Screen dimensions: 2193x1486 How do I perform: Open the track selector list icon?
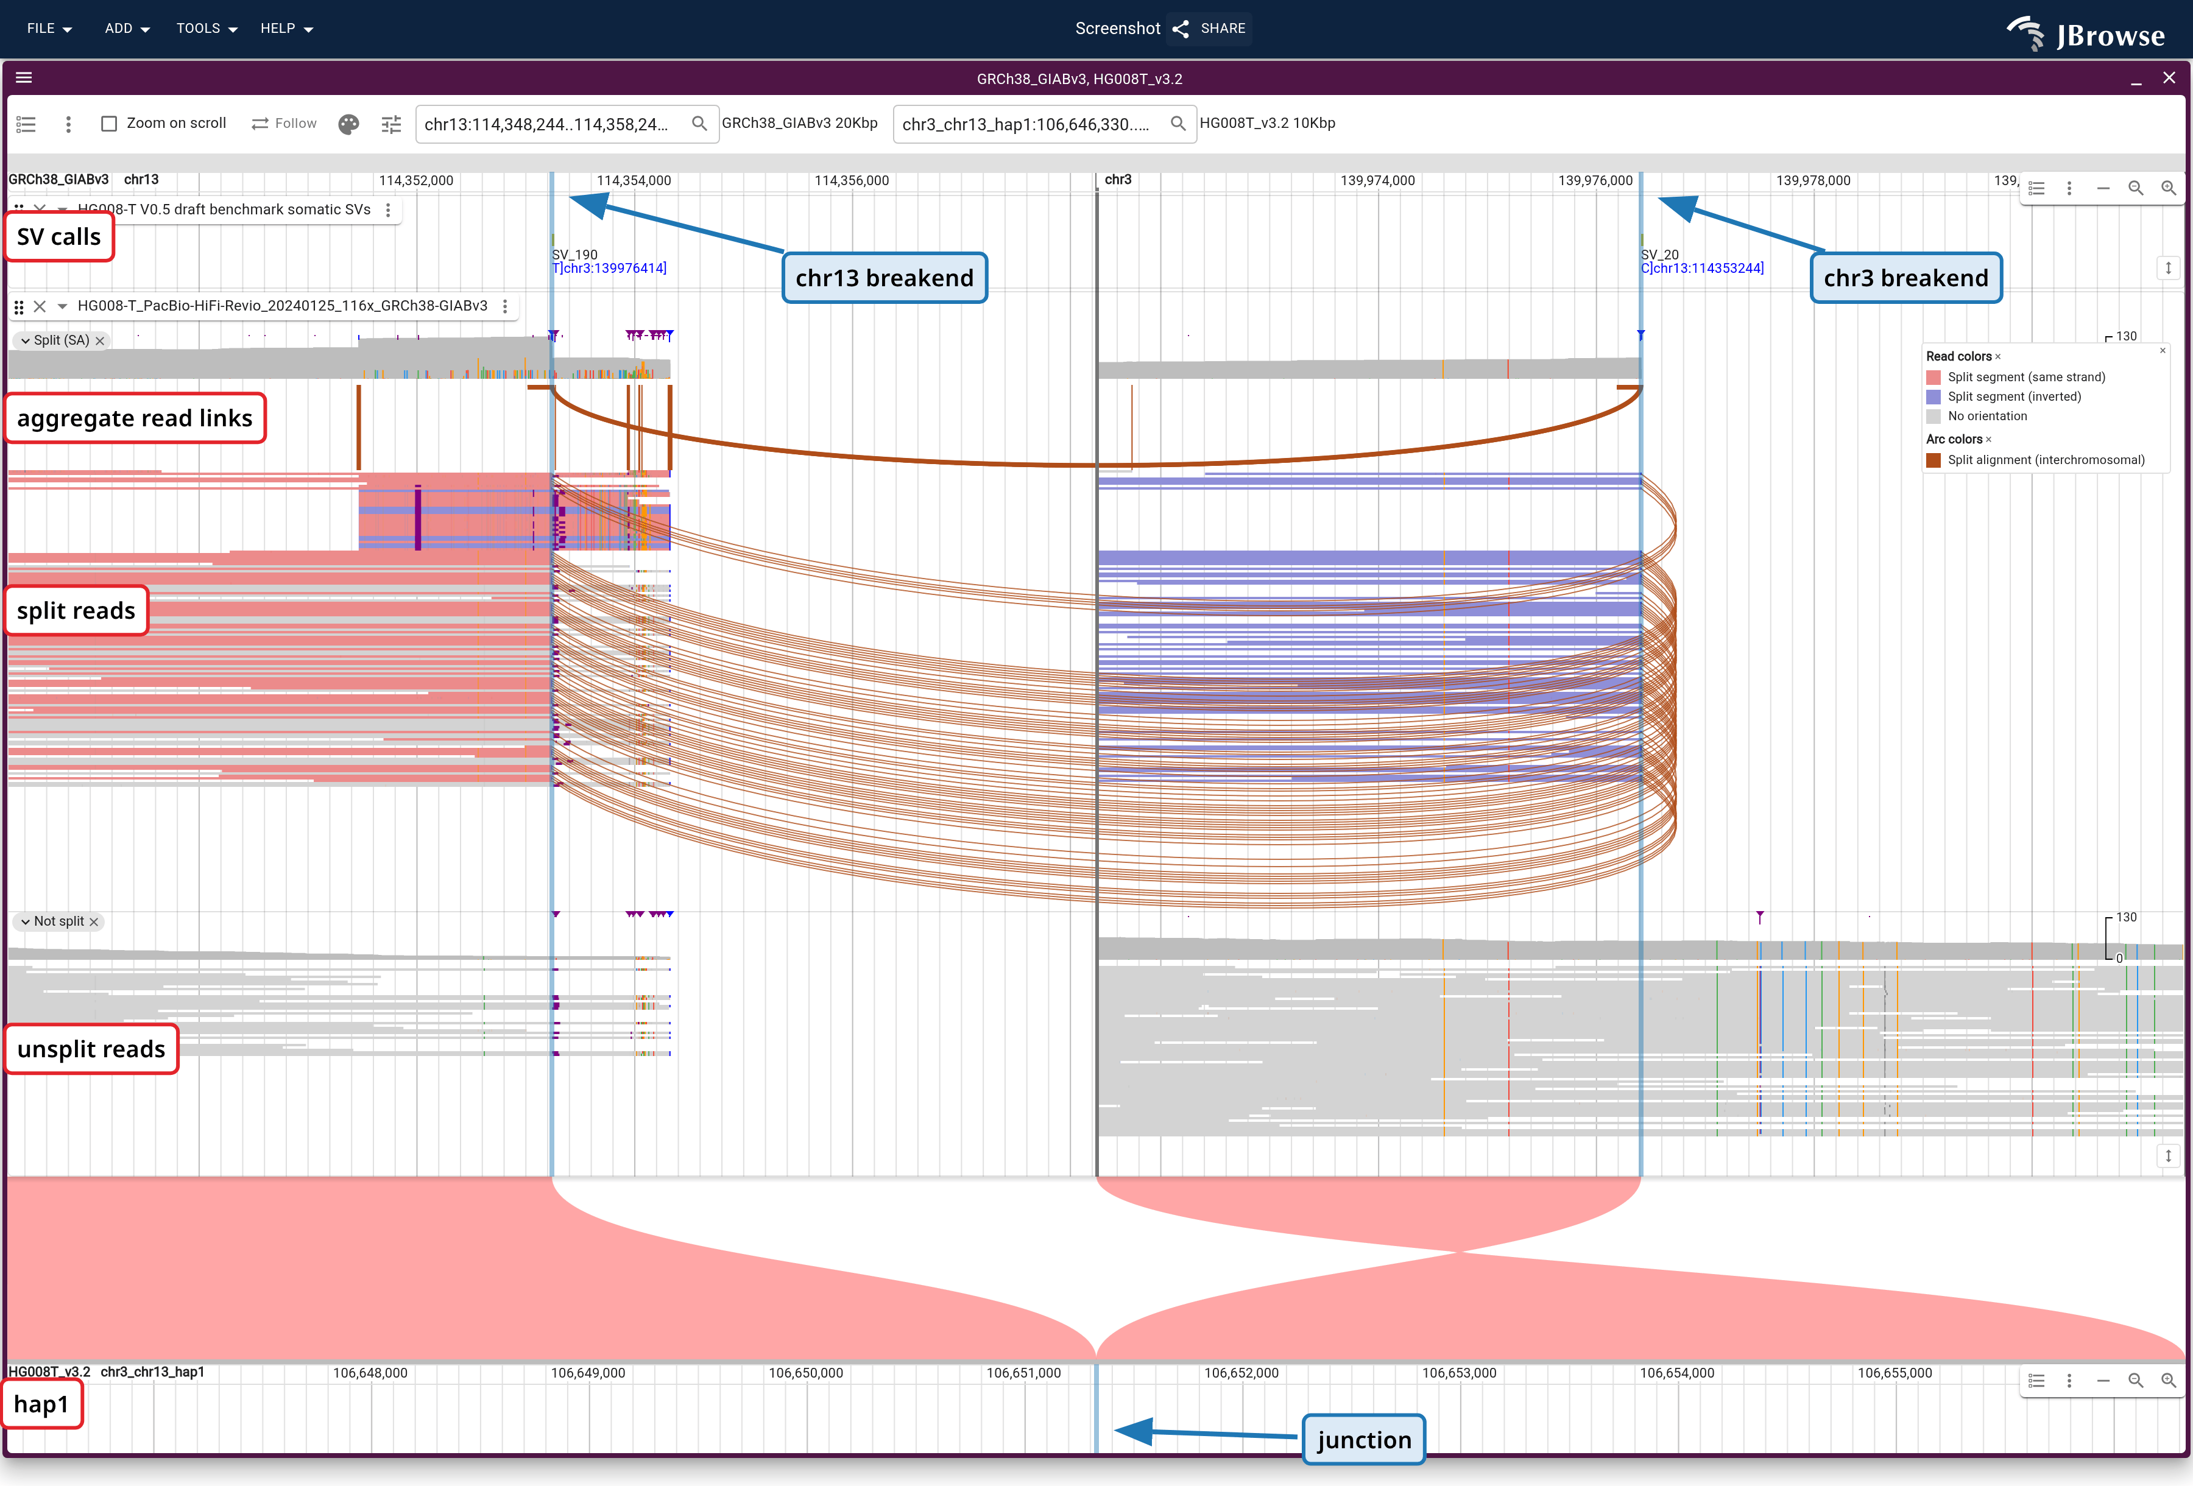click(26, 124)
